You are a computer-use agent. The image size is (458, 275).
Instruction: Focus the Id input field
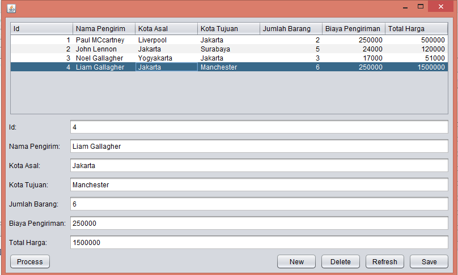[259, 127]
